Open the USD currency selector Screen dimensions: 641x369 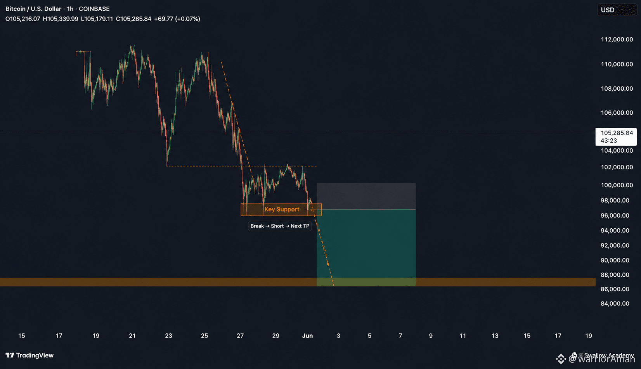pyautogui.click(x=617, y=10)
